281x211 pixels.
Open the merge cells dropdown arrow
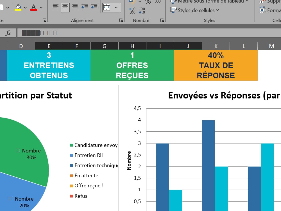pyautogui.click(x=116, y=8)
